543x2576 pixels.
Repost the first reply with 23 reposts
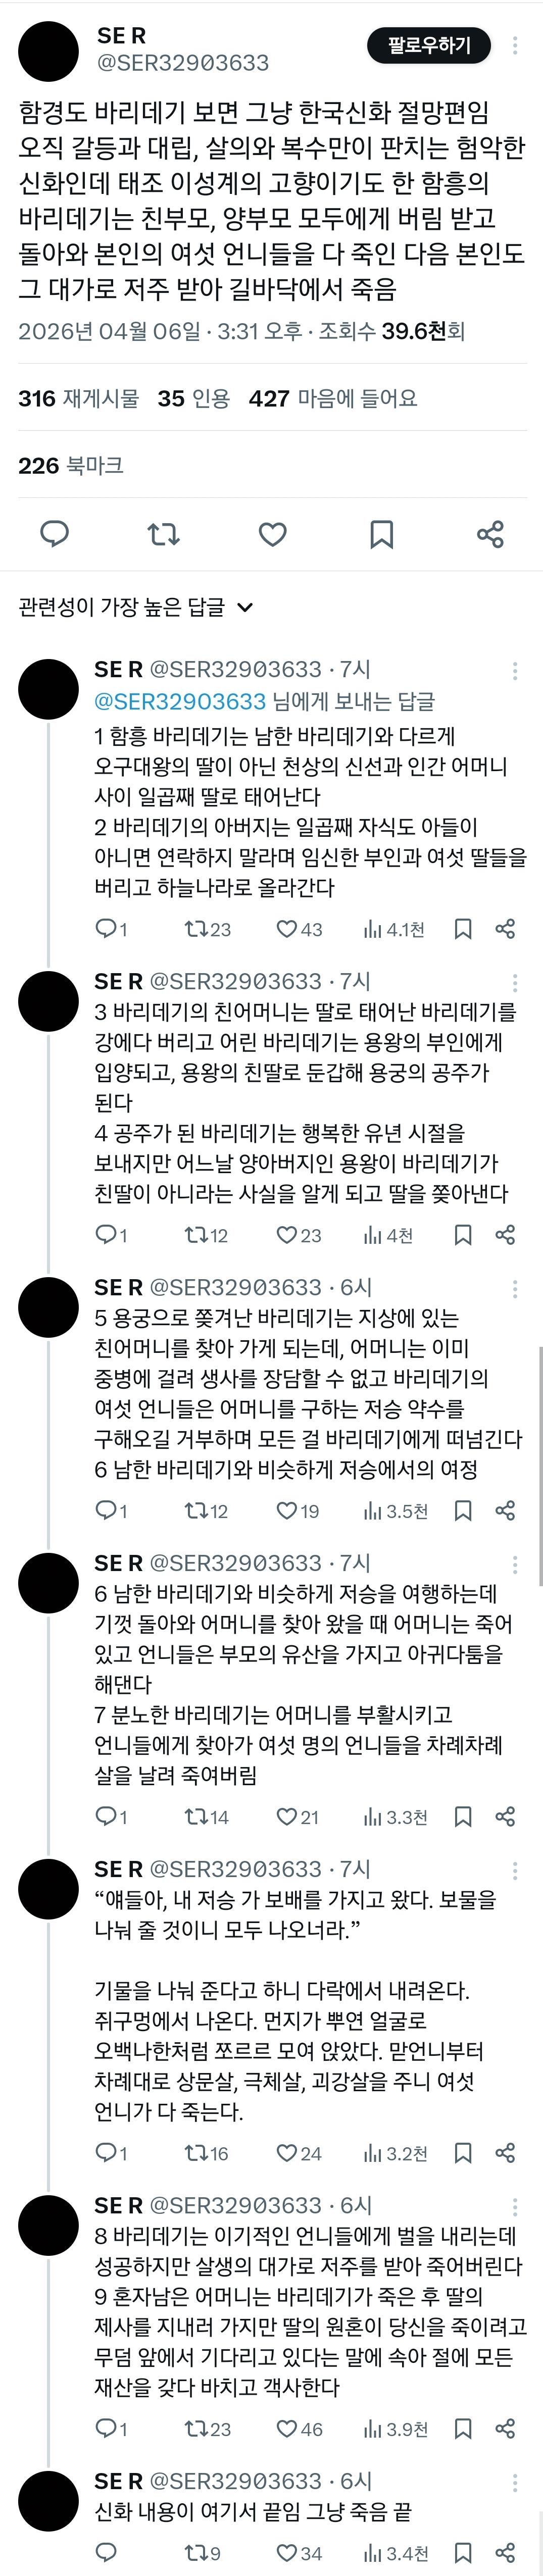207,929
